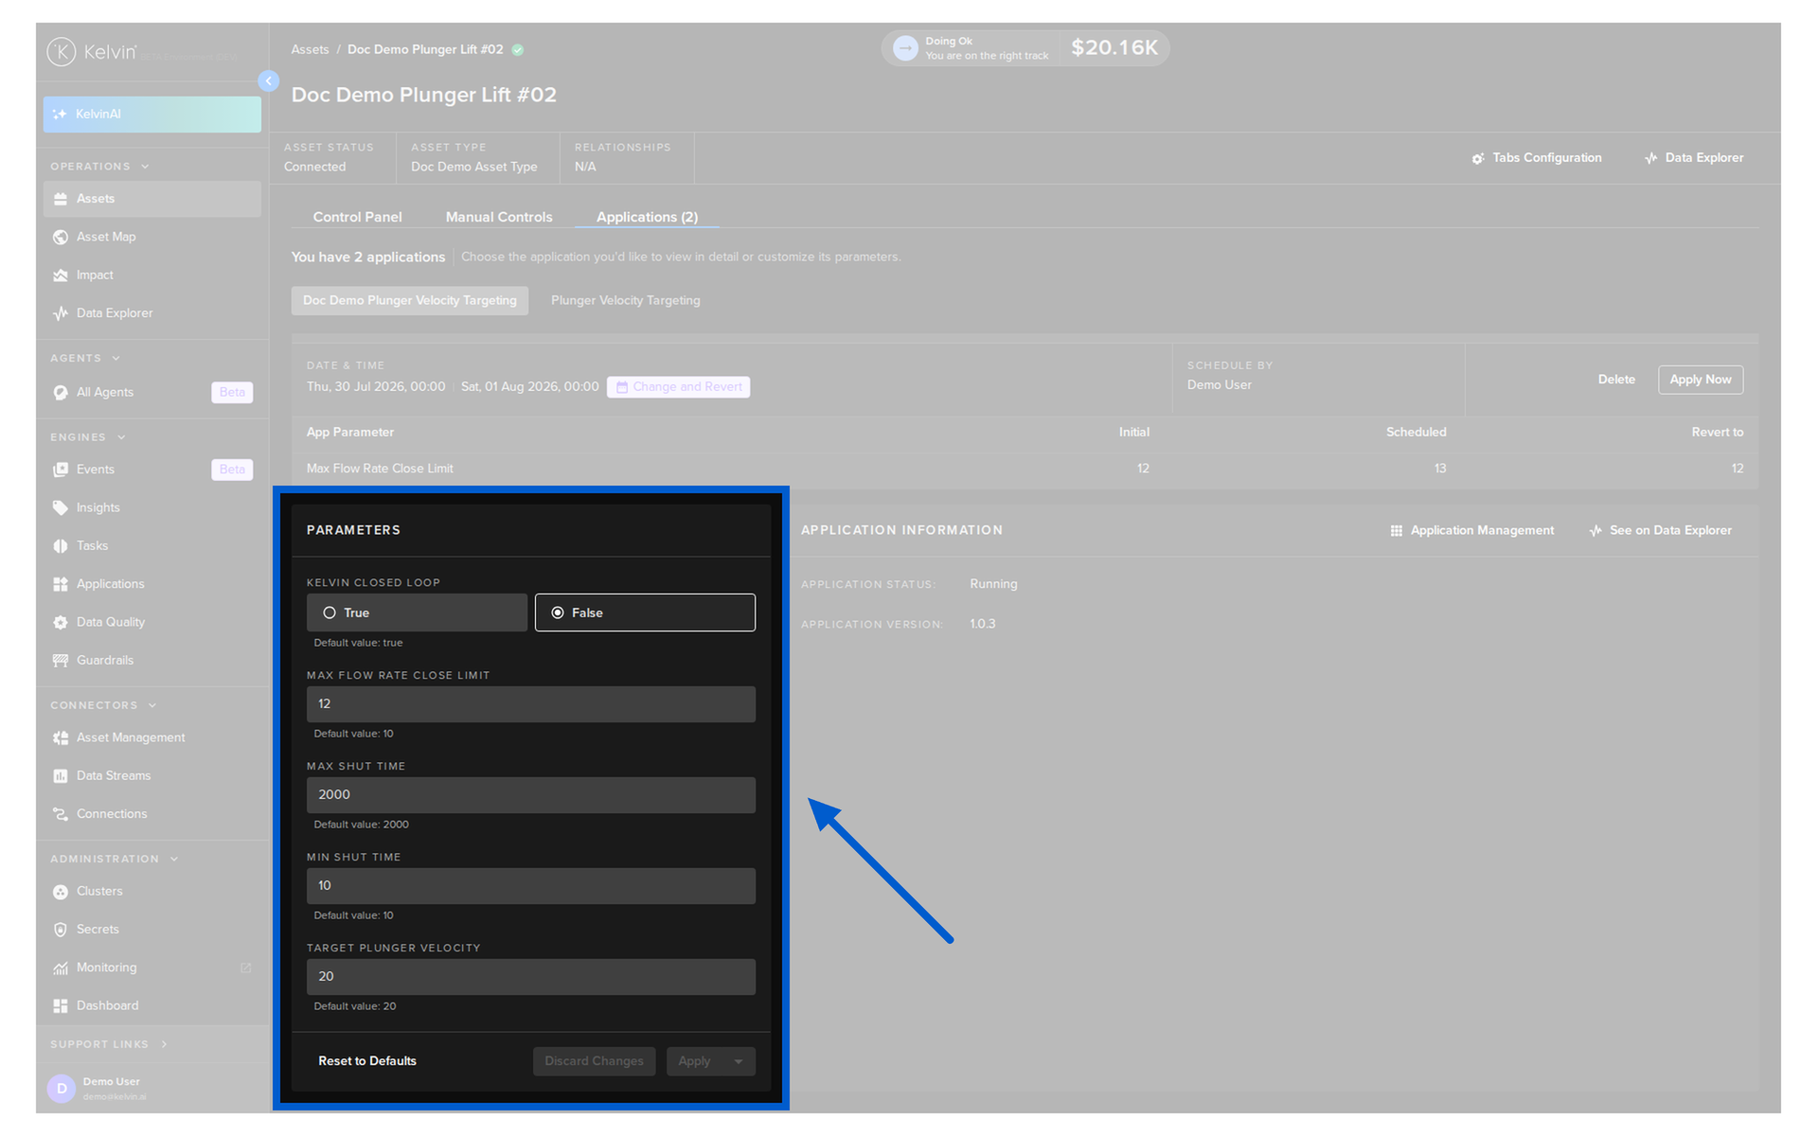Click the Guardrails icon
1818x1136 pixels.
[x=61, y=661]
